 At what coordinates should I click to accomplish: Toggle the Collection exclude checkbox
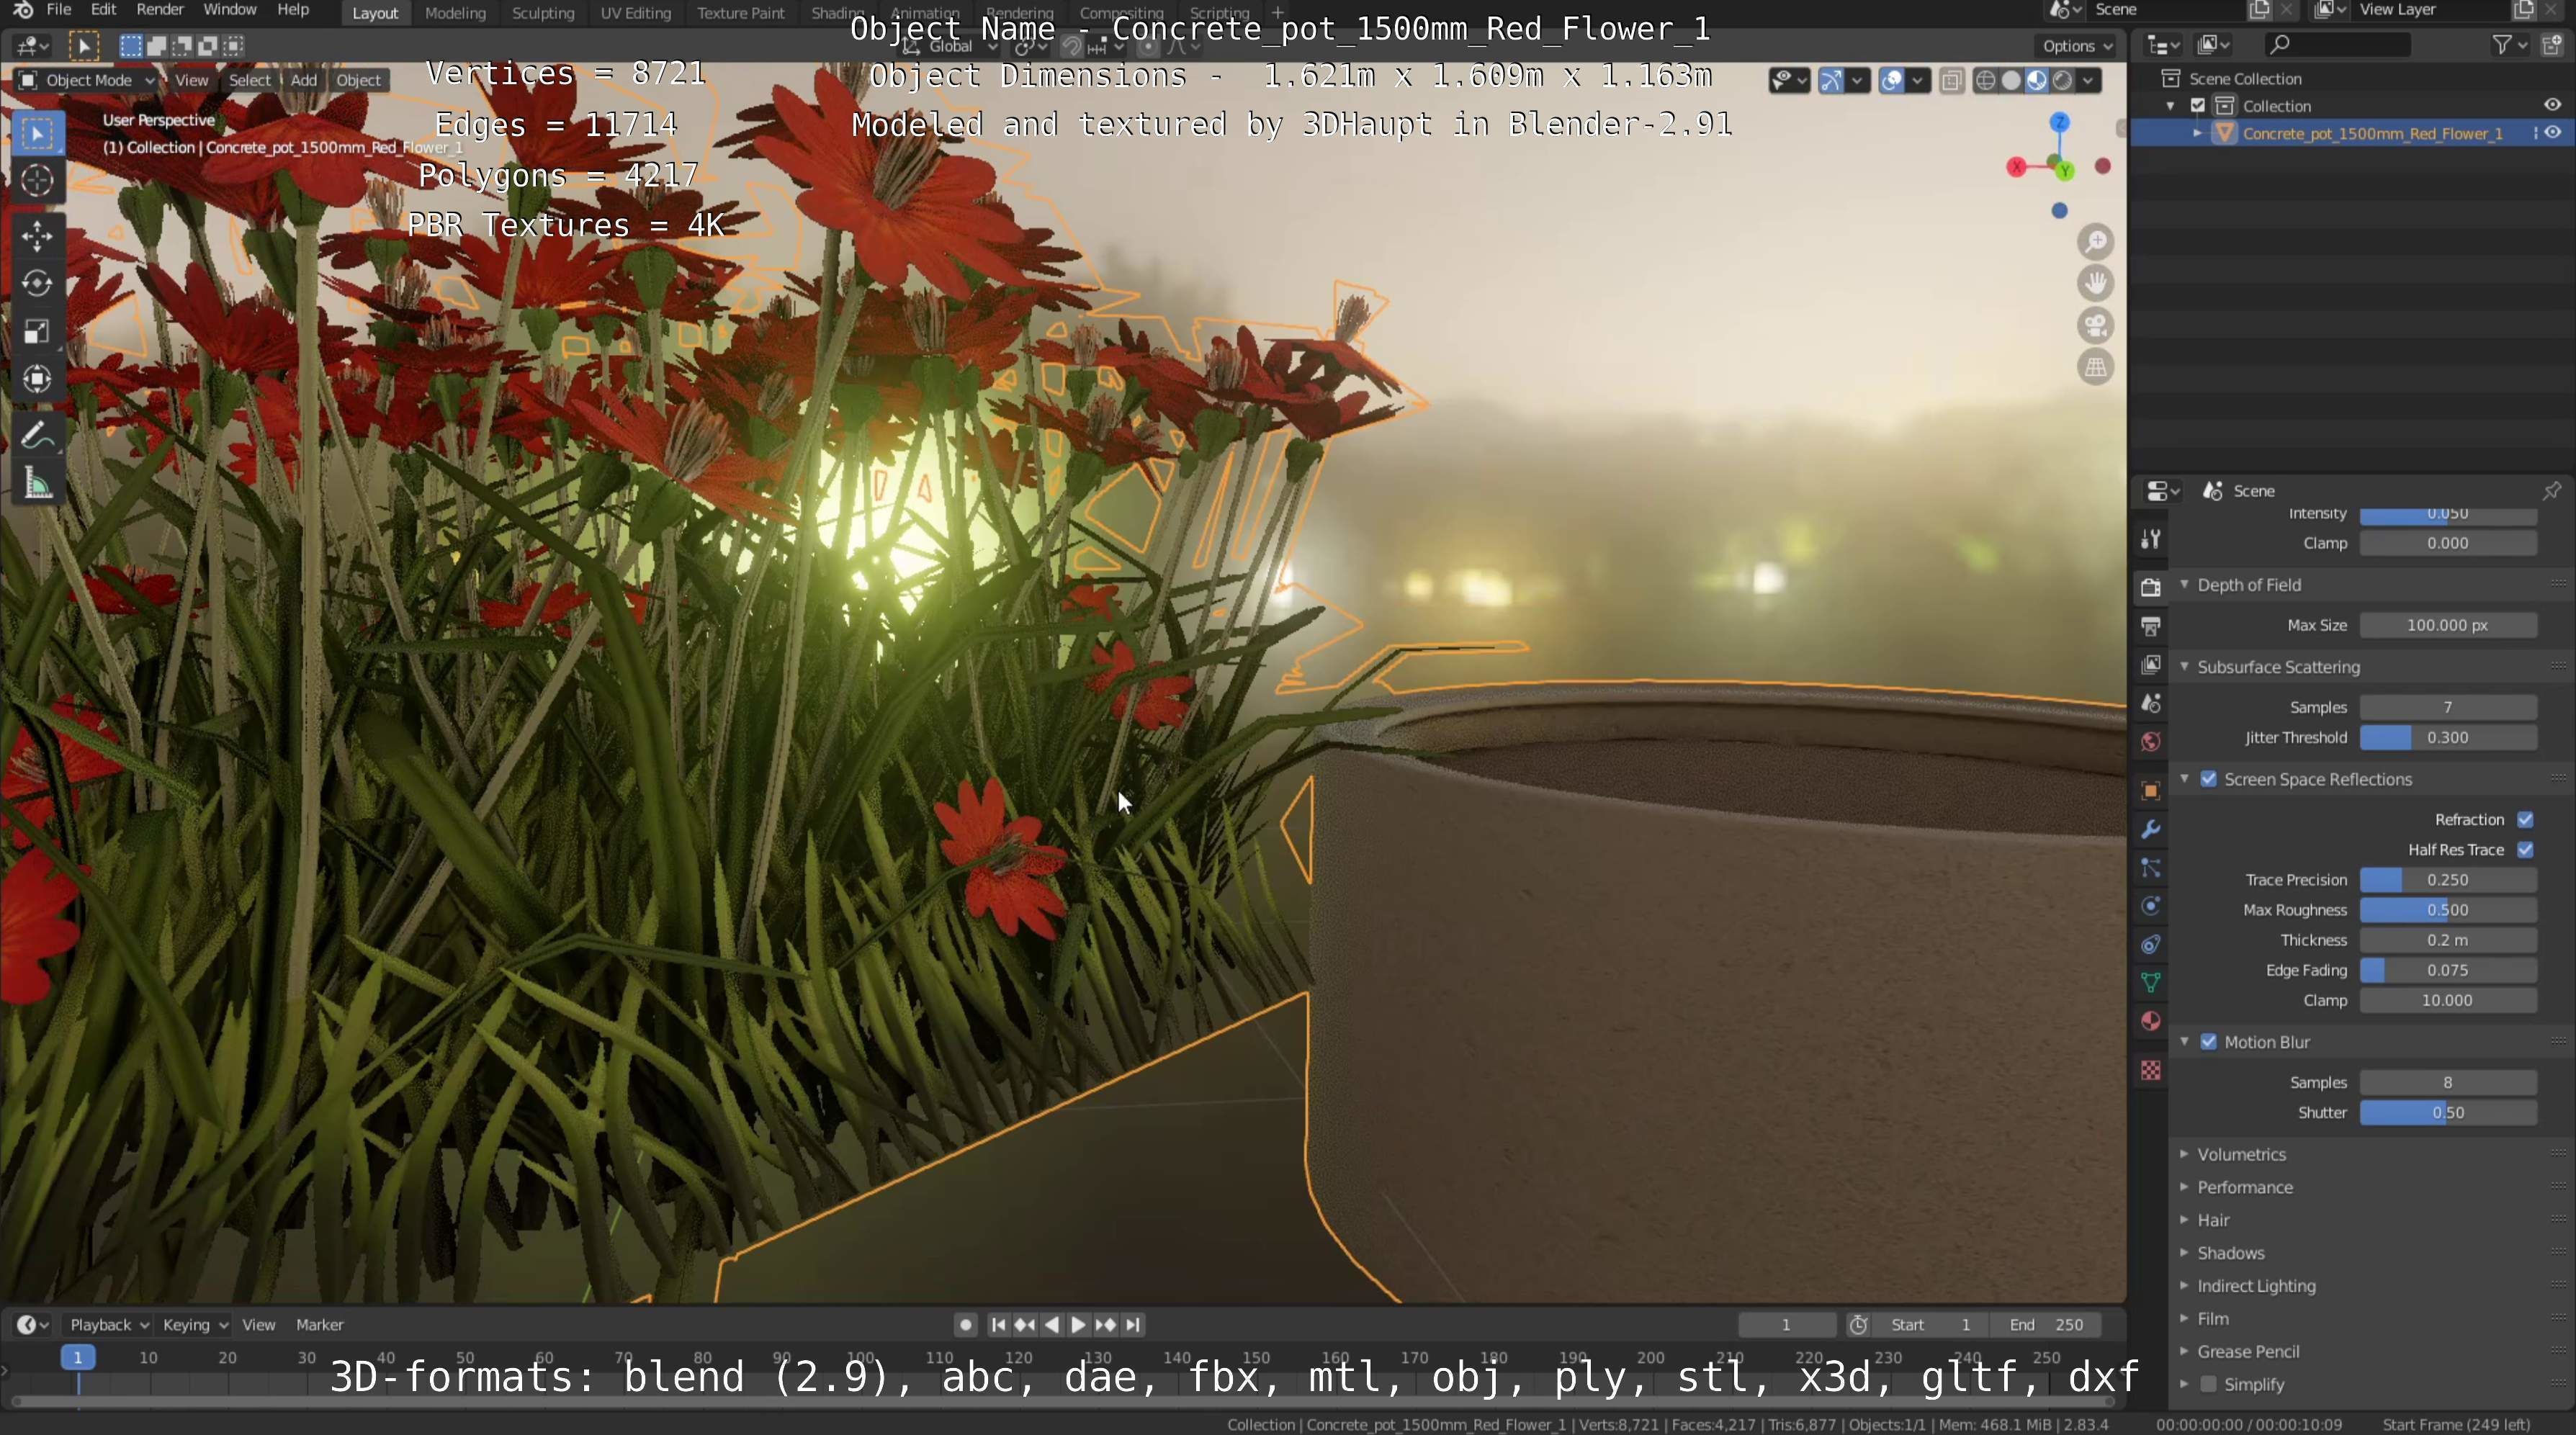pyautogui.click(x=2198, y=106)
